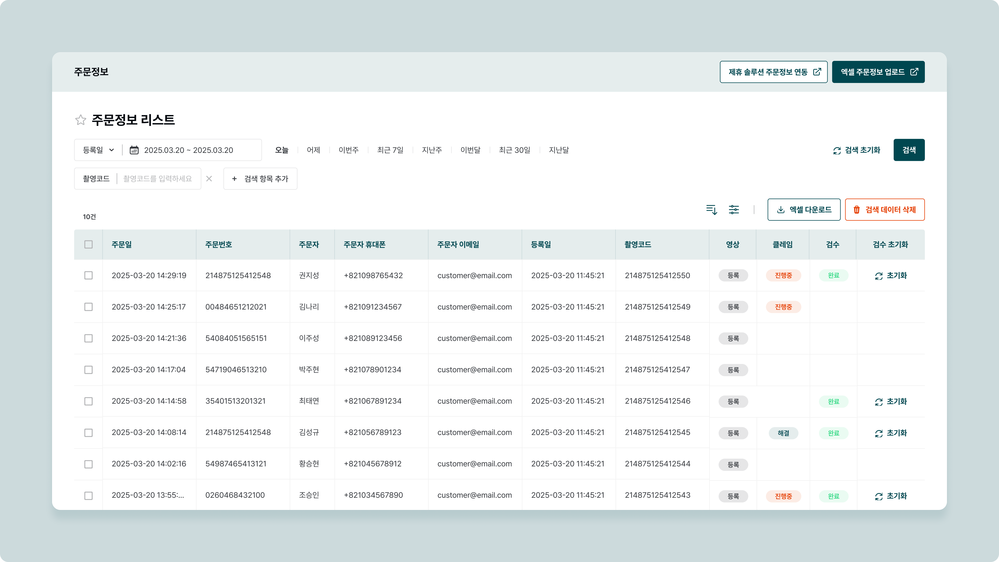This screenshot has height=562, width=999.
Task: Check the 김나리 order row checkbox
Action: click(x=88, y=307)
